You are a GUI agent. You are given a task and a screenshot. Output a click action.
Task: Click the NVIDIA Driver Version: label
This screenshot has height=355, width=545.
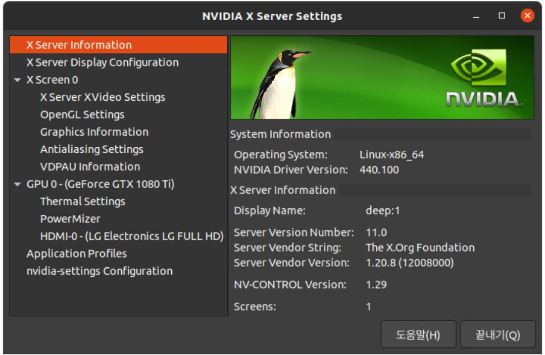click(x=291, y=170)
